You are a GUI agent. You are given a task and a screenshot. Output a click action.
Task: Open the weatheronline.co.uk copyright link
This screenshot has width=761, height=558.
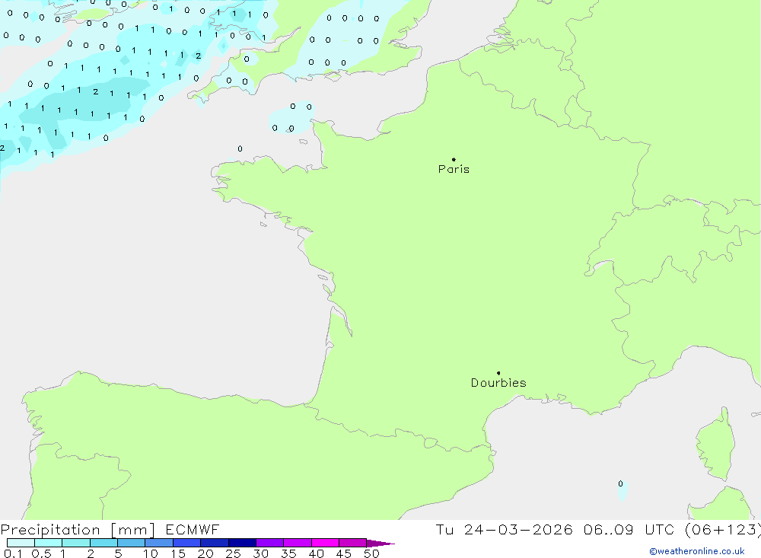[x=697, y=551]
